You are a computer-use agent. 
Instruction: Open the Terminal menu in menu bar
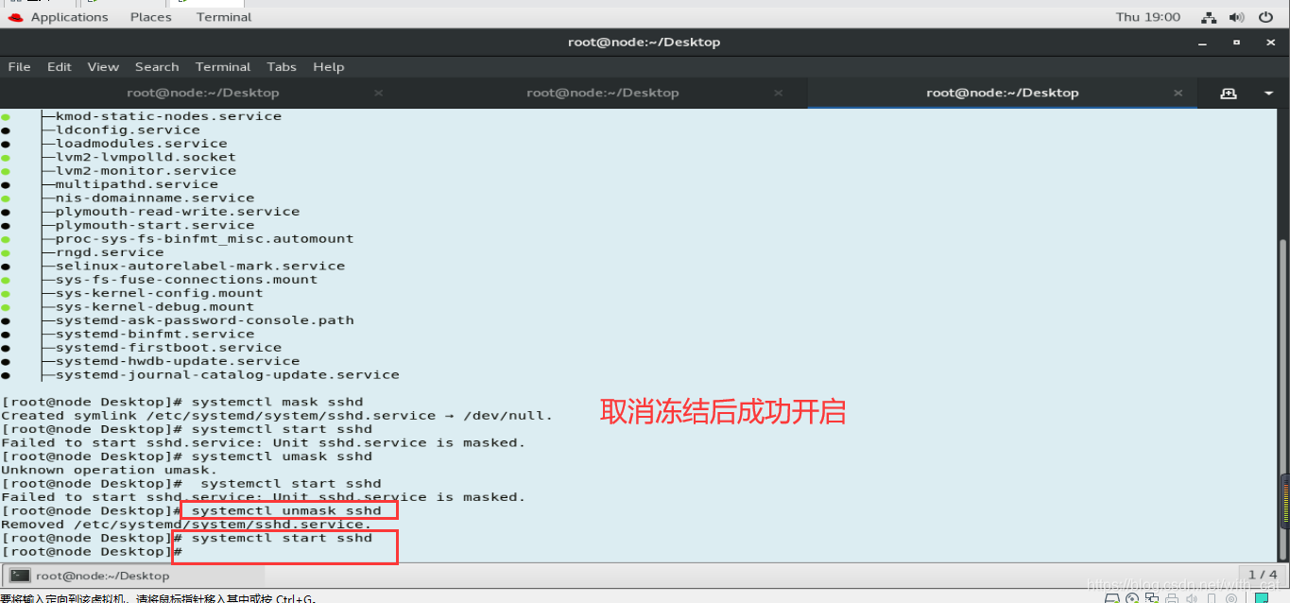tap(223, 67)
